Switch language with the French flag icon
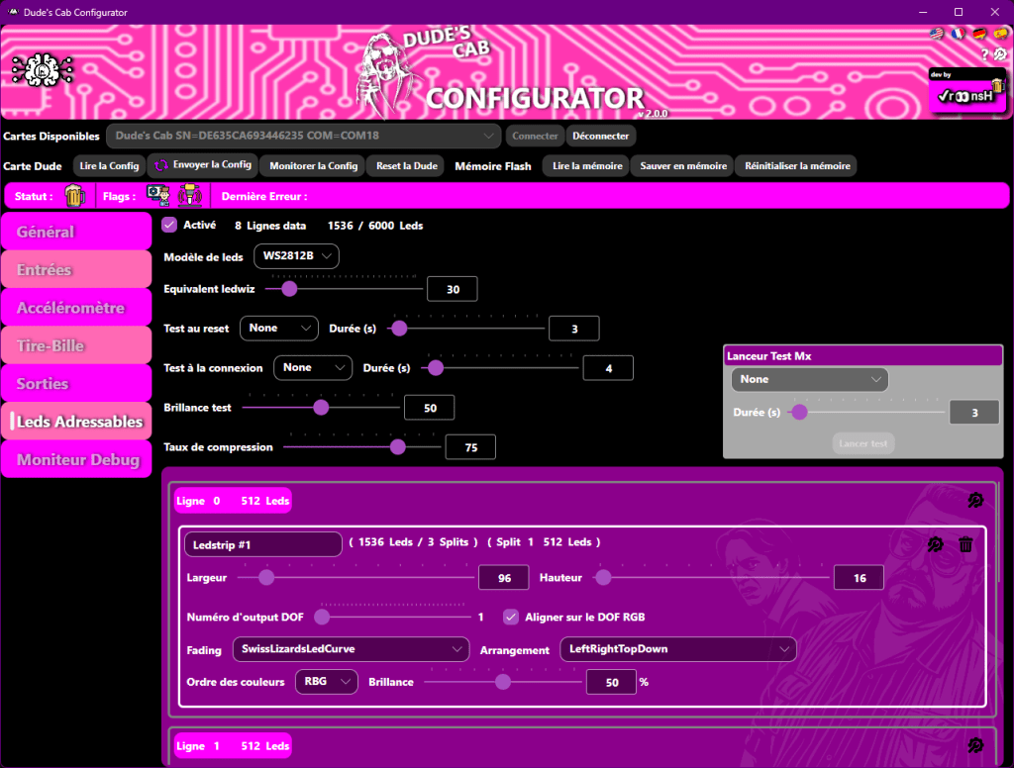Viewport: 1014px width, 768px height. point(958,34)
